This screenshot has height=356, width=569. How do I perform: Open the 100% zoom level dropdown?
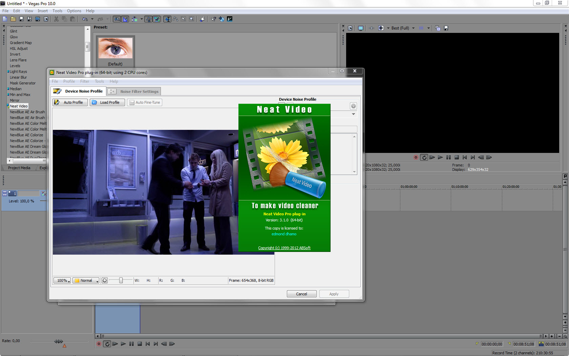coord(62,280)
